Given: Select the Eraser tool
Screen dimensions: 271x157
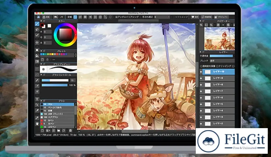Looking at the screenshot, I should (37, 30).
